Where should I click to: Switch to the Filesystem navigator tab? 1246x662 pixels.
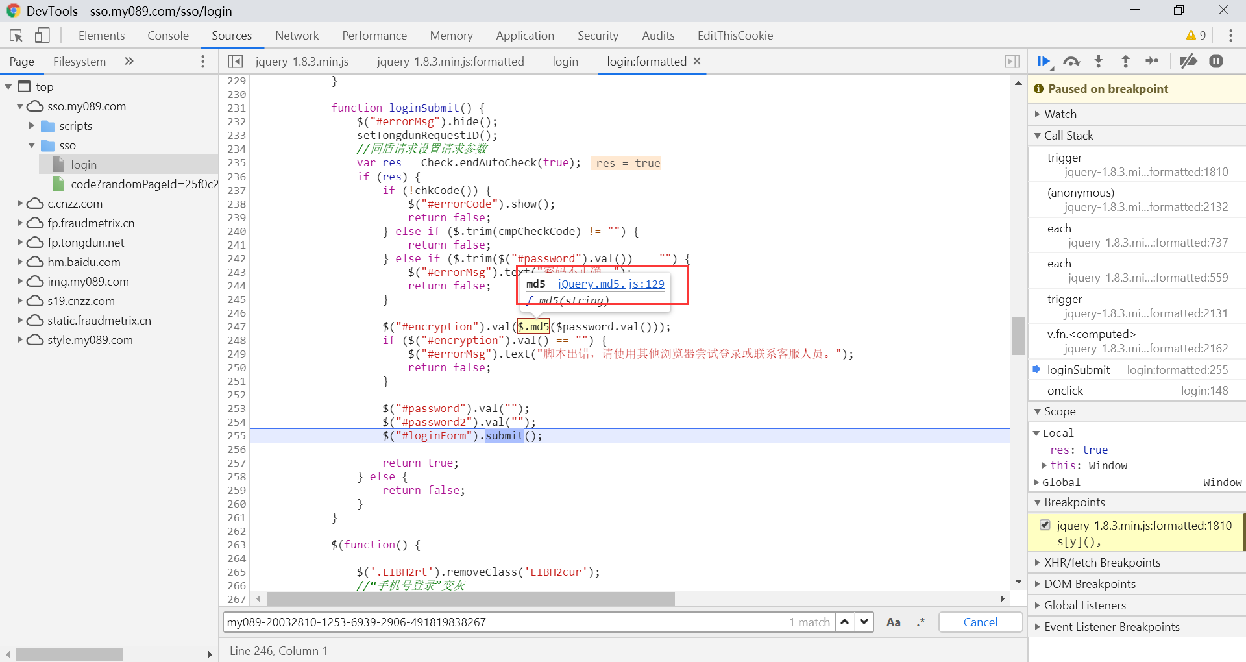pyautogui.click(x=79, y=61)
